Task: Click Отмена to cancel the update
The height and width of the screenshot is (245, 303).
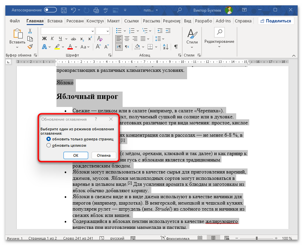Action: pyautogui.click(x=104, y=155)
